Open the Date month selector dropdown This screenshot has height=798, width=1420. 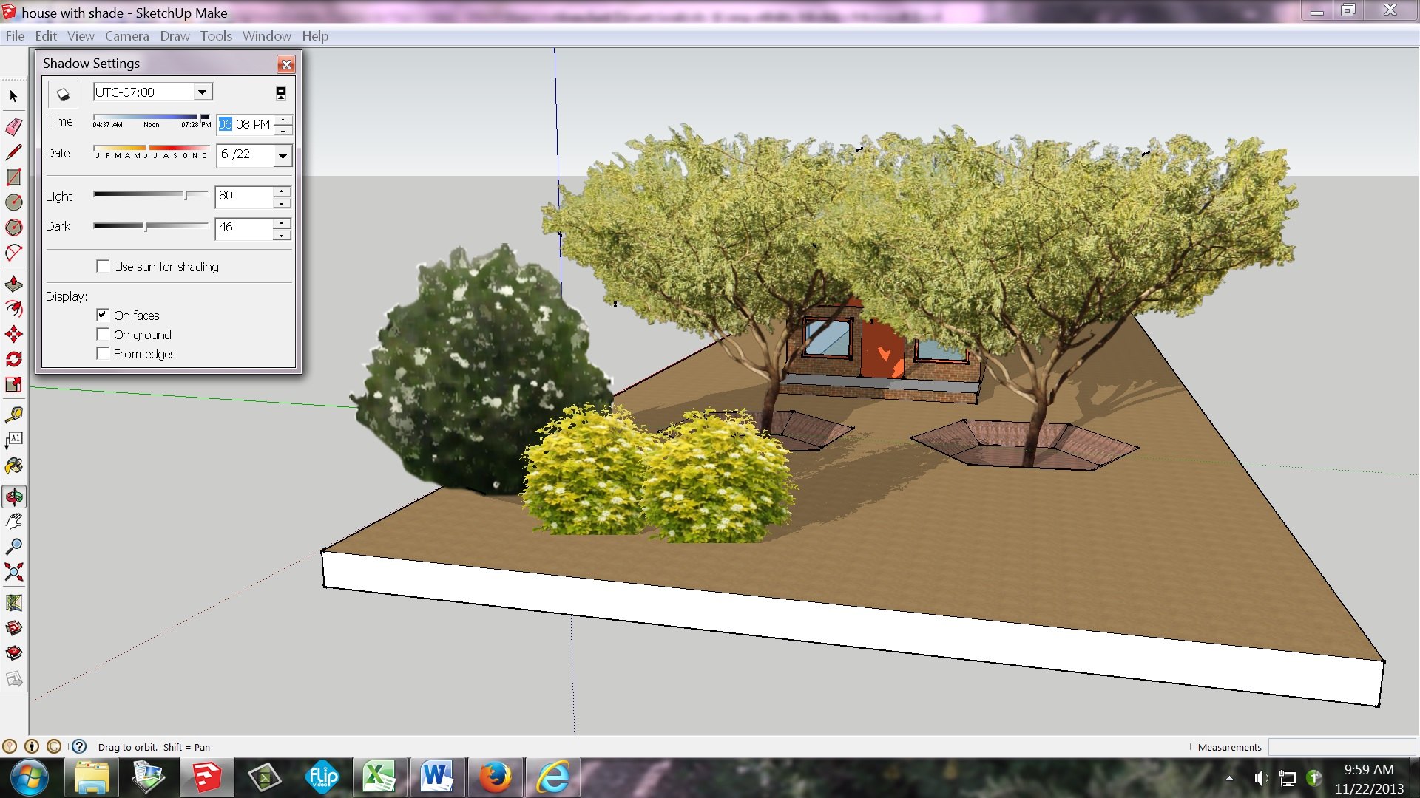283,155
